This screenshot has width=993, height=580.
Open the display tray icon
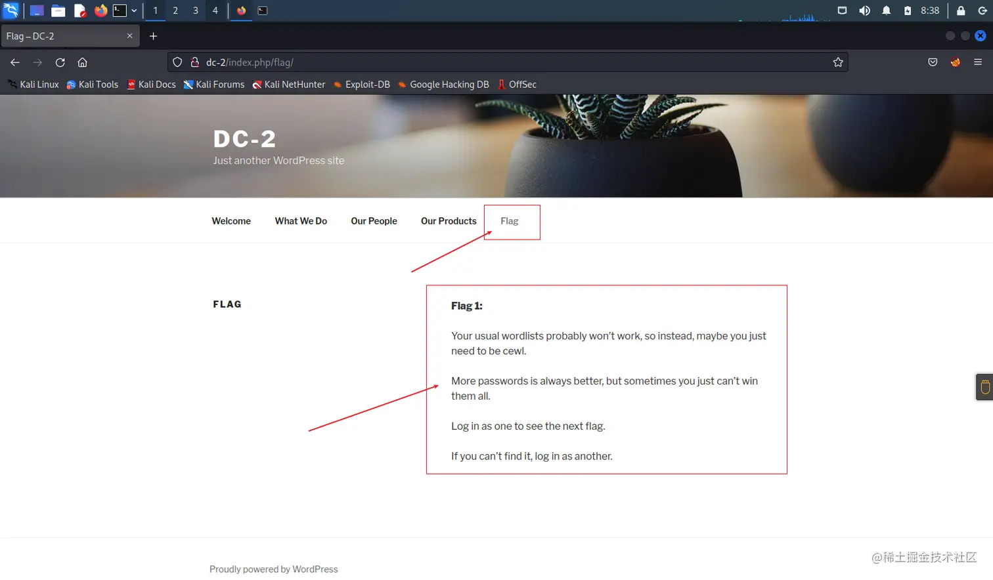tap(842, 10)
